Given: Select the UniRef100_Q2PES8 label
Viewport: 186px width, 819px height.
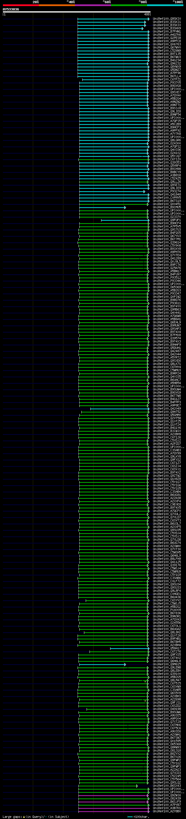Looking at the screenshot, I should coord(167,38).
